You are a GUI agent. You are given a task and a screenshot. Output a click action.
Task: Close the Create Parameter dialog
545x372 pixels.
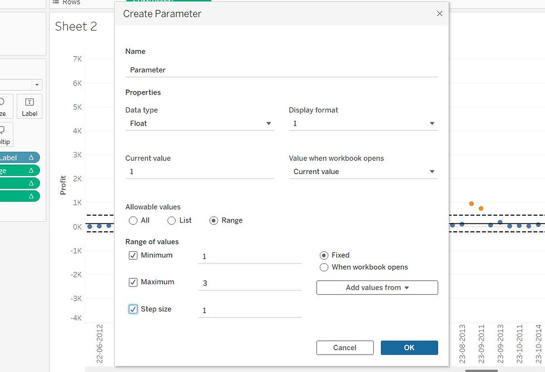pyautogui.click(x=439, y=13)
